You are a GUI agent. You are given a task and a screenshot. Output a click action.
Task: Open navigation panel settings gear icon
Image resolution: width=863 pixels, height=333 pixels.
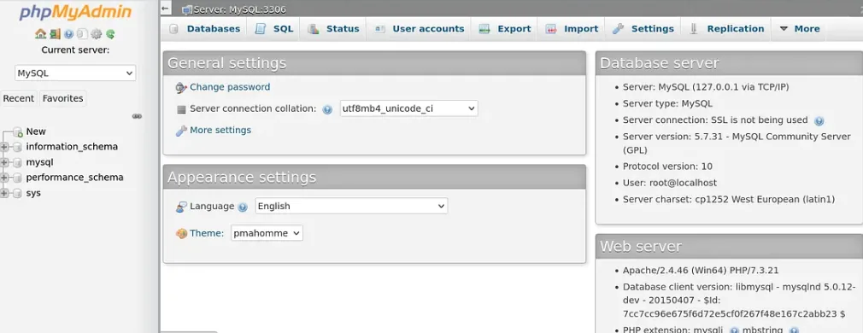97,34
